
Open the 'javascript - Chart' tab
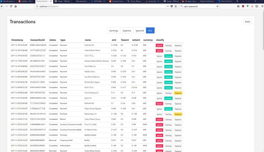pyautogui.click(x=153, y=1)
